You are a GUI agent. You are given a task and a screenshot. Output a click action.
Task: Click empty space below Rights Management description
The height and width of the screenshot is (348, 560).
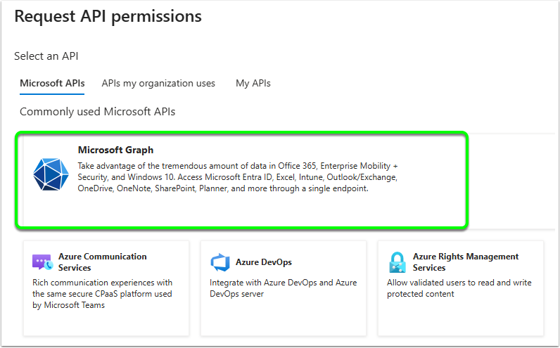(x=461, y=318)
